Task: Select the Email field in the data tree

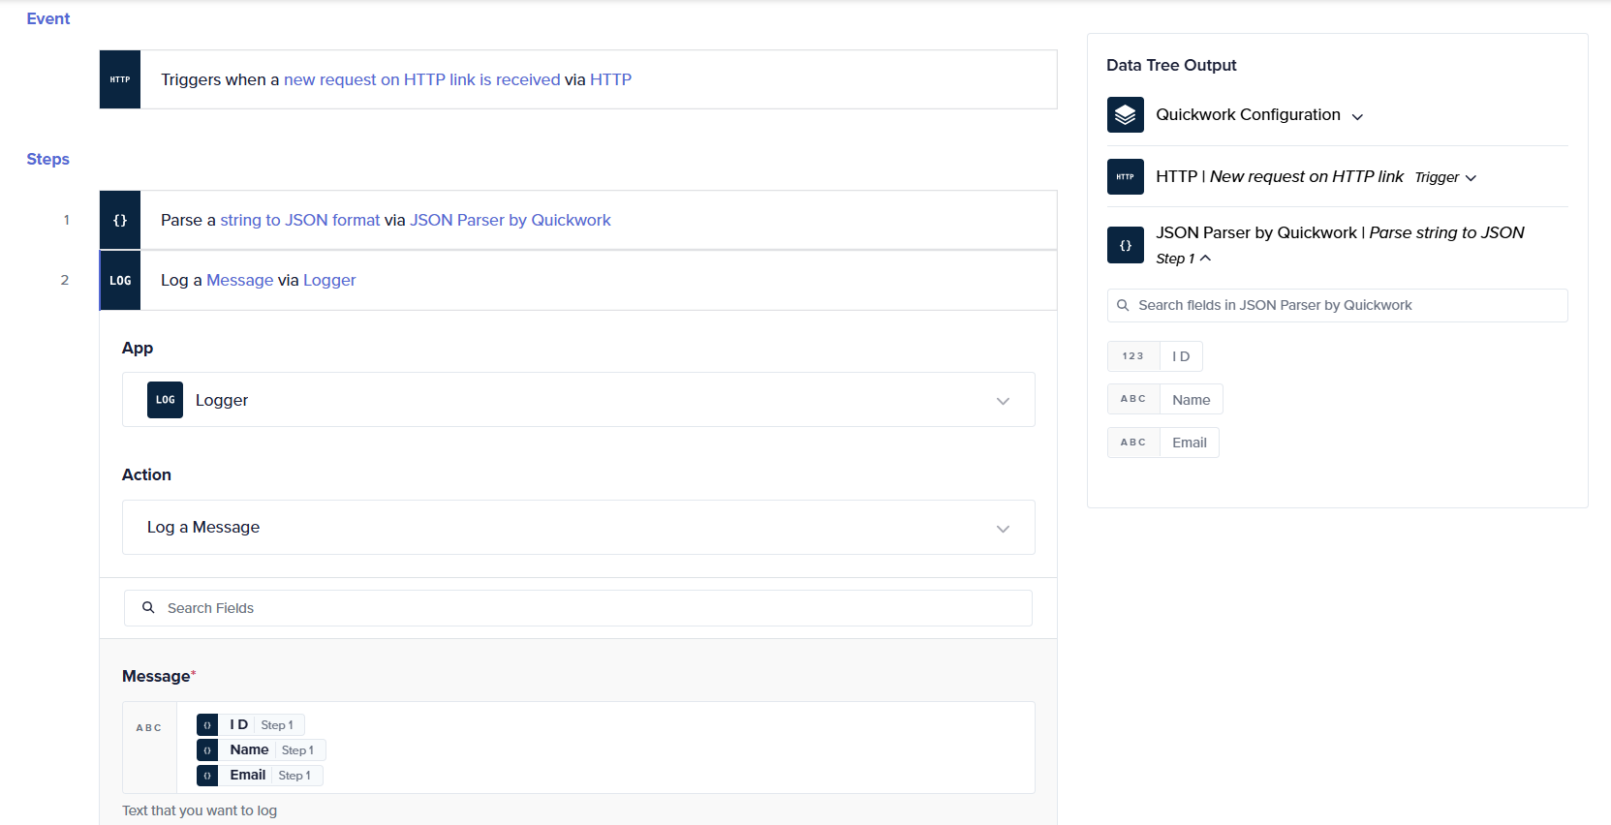Action: pyautogui.click(x=1189, y=443)
